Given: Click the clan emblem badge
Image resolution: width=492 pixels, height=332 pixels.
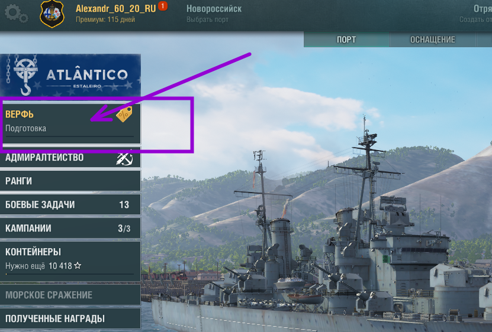Looking at the screenshot, I should (x=52, y=14).
